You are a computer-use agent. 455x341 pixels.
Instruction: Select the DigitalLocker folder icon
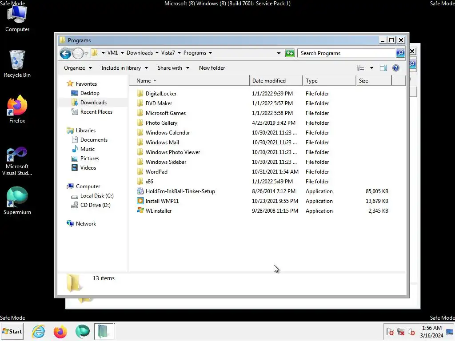coord(140,93)
